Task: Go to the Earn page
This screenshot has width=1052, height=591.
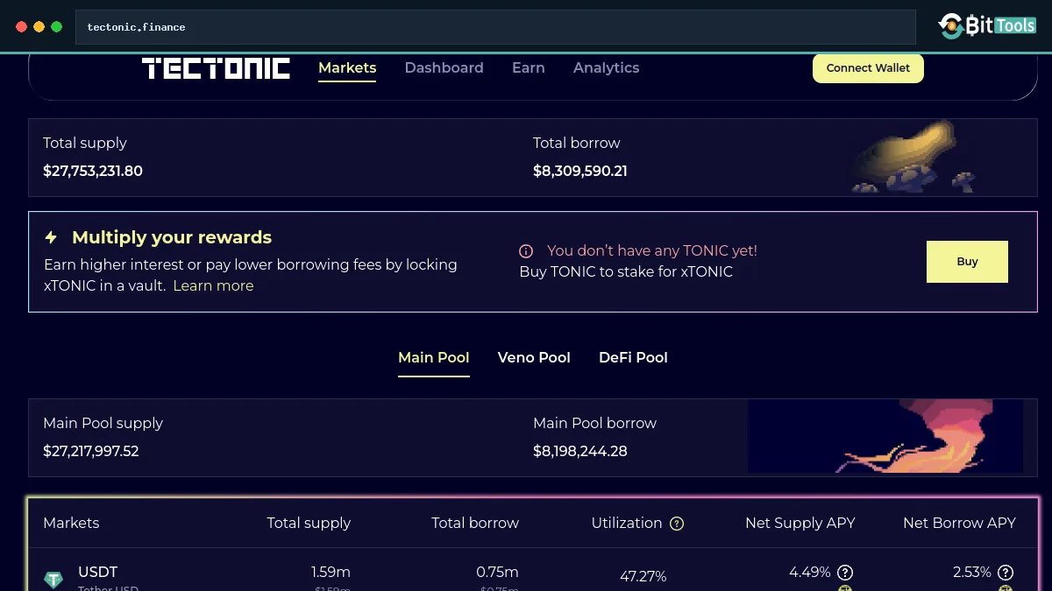Action: (529, 67)
